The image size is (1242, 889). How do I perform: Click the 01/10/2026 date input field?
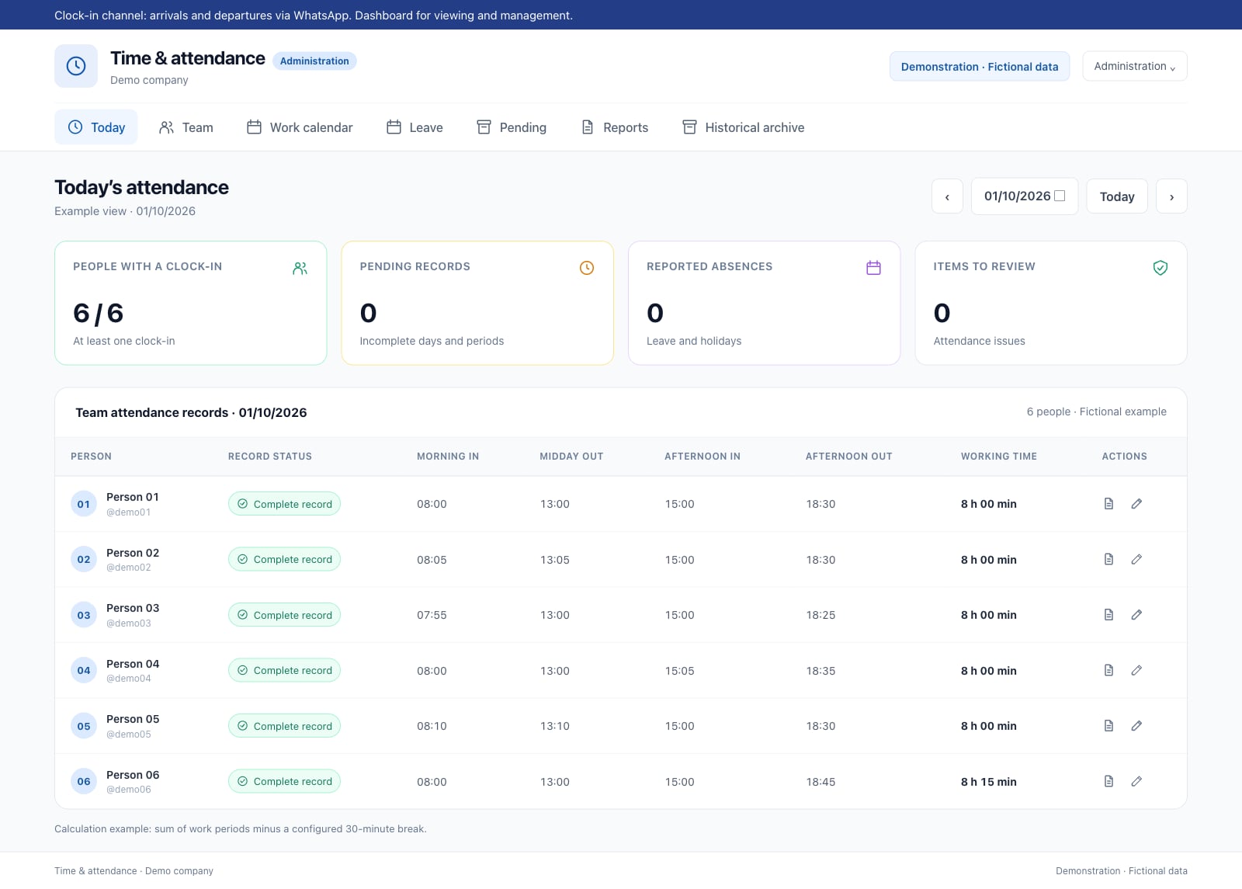click(x=1025, y=196)
